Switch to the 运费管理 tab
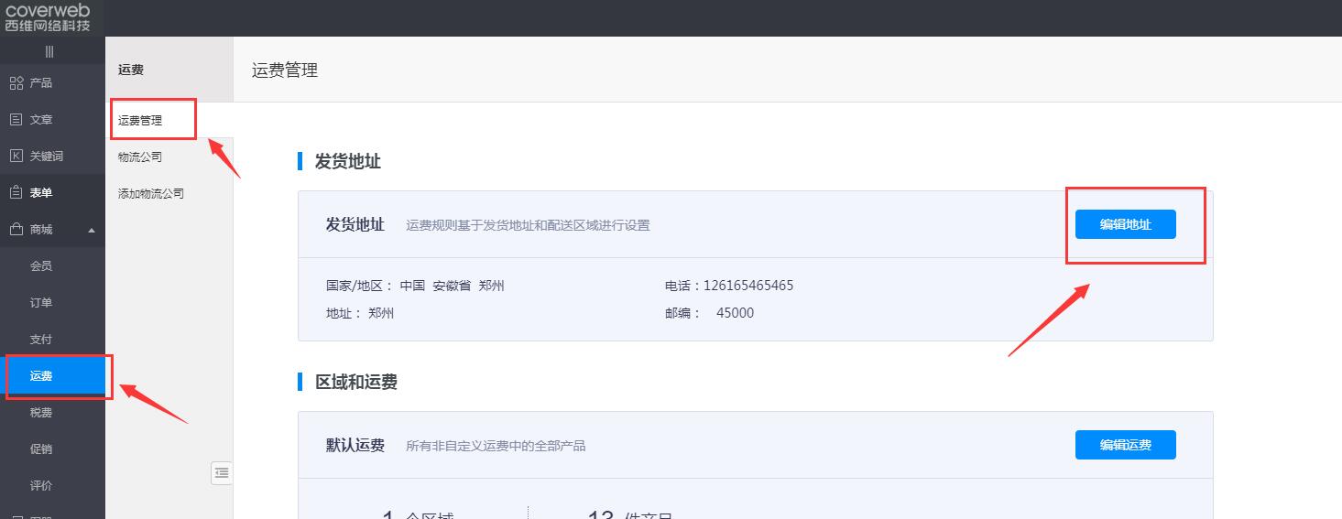The image size is (1342, 519). [x=140, y=121]
